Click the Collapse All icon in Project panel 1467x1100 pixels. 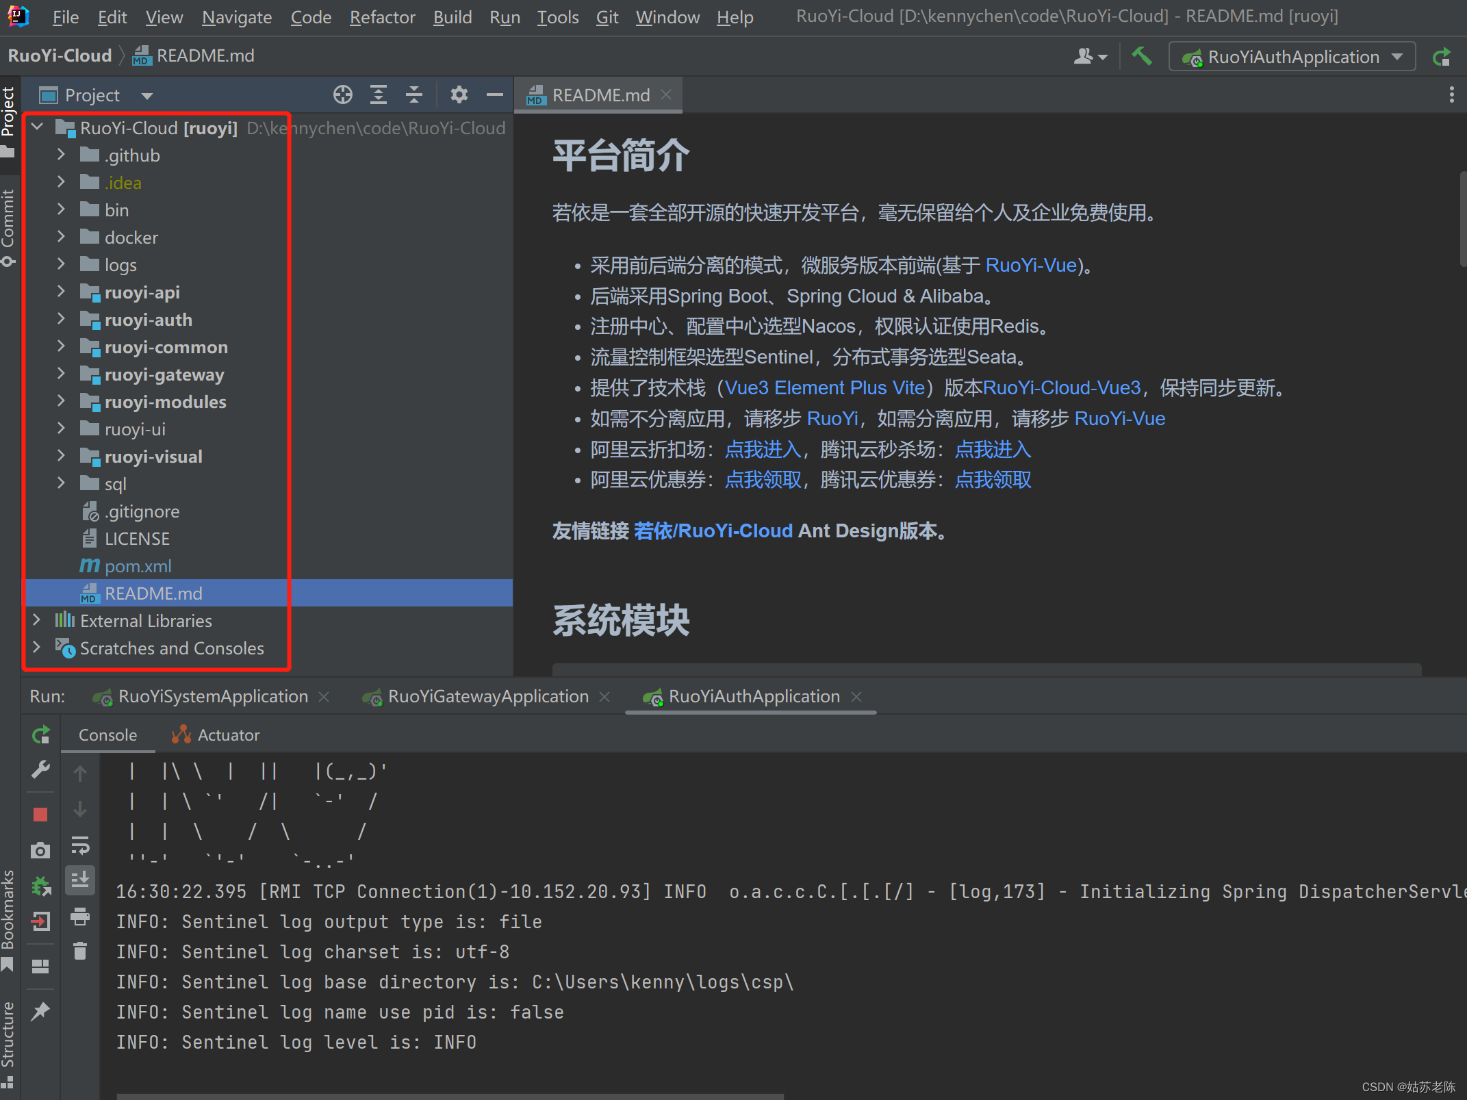(x=414, y=94)
